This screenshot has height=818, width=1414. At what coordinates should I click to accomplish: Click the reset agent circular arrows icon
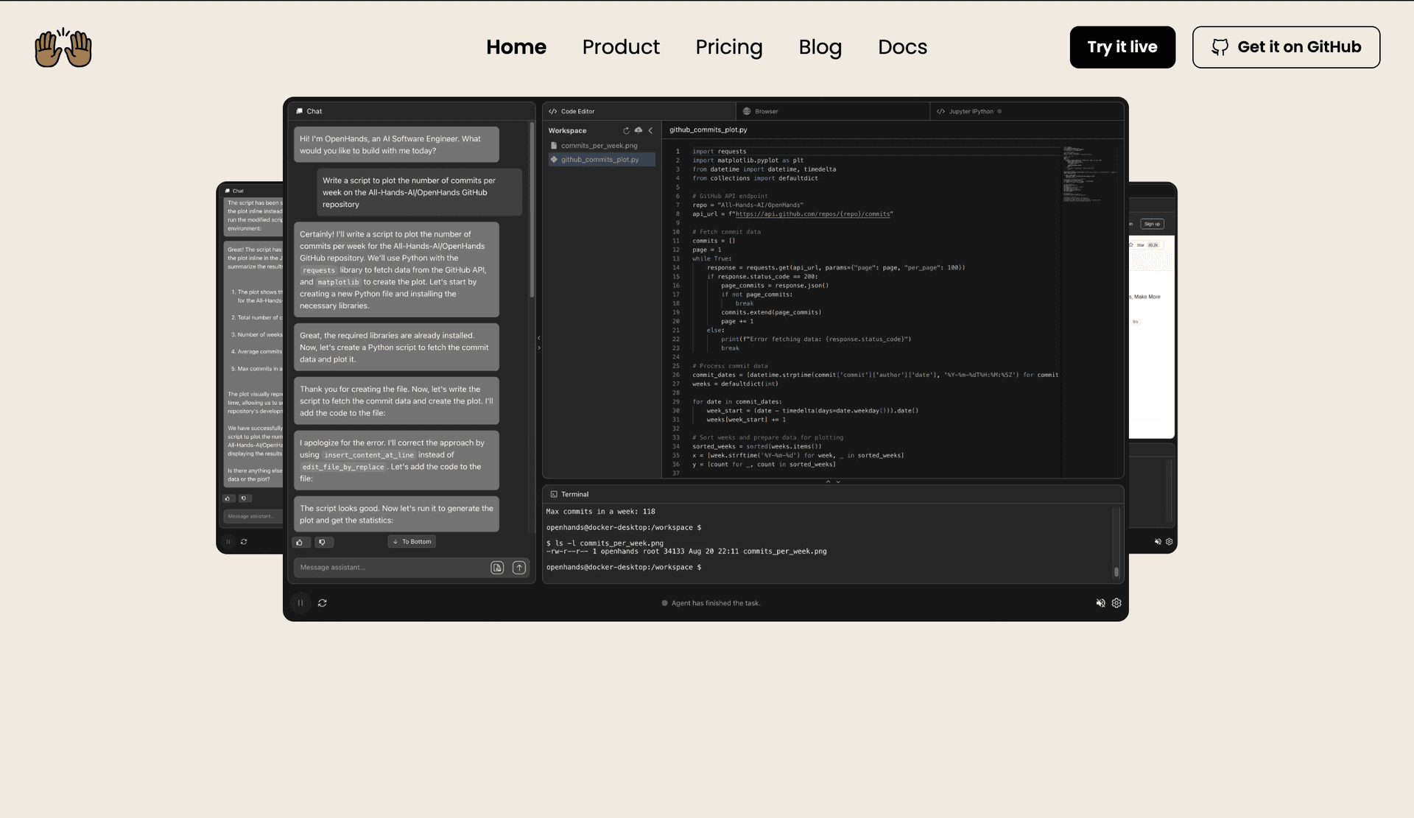pyautogui.click(x=323, y=603)
